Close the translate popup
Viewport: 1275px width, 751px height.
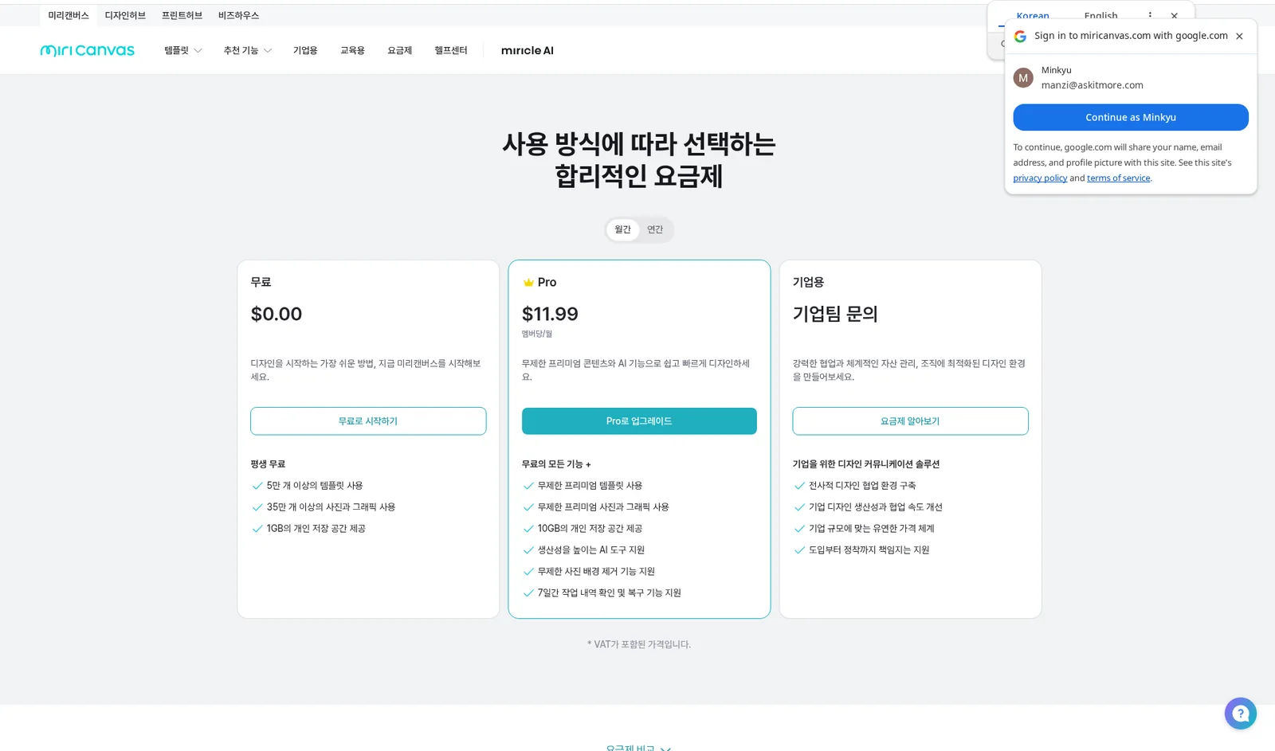pos(1174,15)
